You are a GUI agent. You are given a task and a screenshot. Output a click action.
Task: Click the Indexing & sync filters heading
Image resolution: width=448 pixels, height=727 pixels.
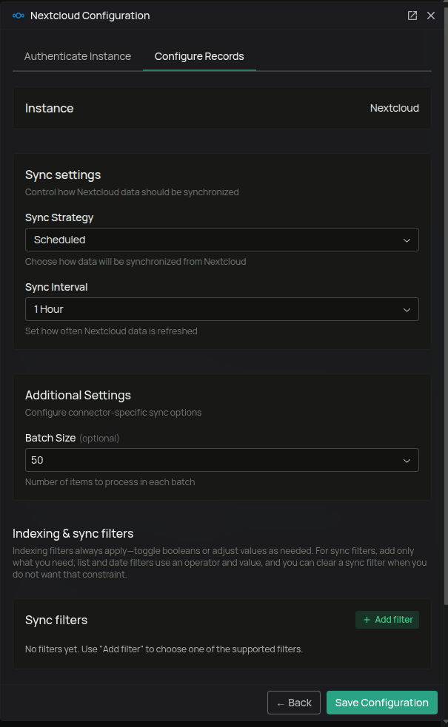(73, 534)
